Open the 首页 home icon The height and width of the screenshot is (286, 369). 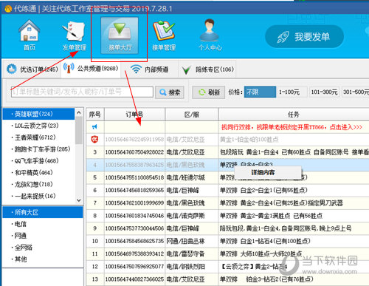point(30,35)
